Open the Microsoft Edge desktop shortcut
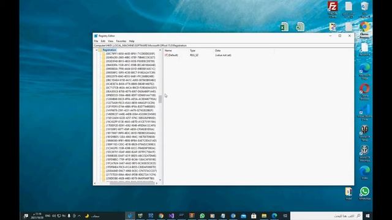Viewport: 392px width, 220px height. pos(364,71)
